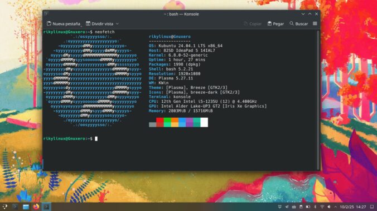Click the "Icons: [Plasma], breeze-dark" line
The width and height of the screenshot is (377, 211).
pos(194,92)
